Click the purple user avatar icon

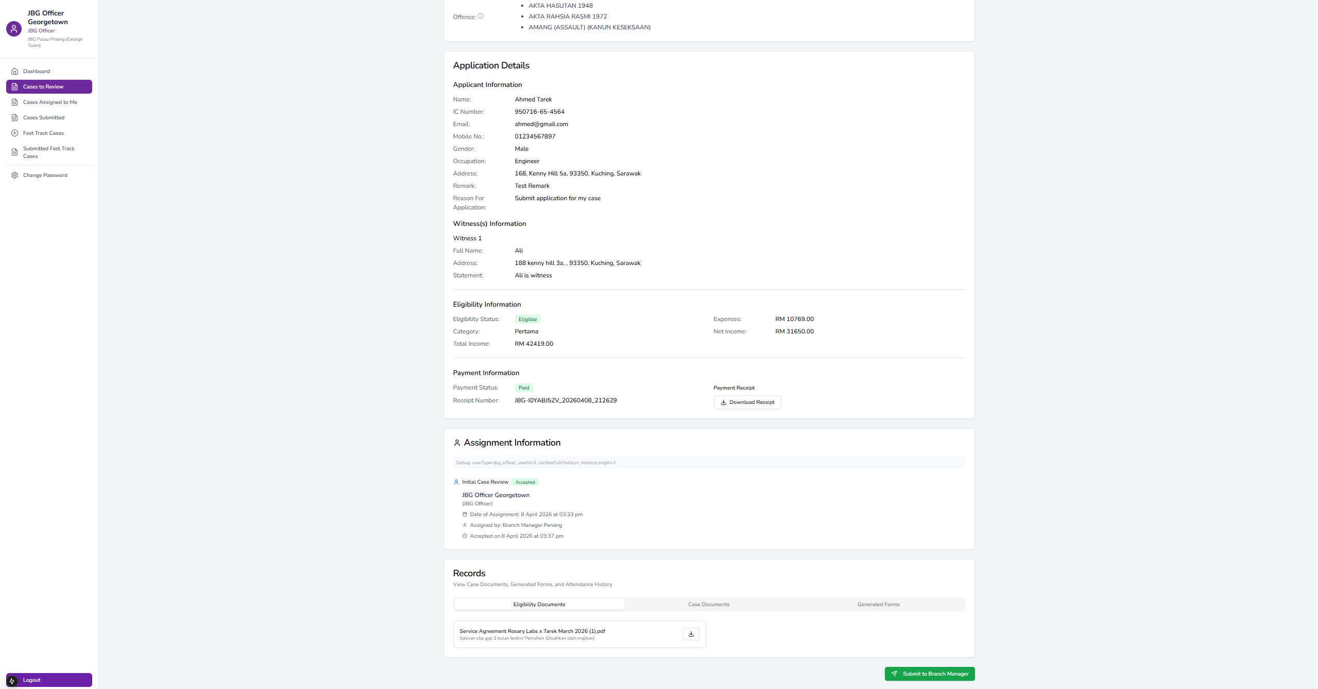[14, 29]
